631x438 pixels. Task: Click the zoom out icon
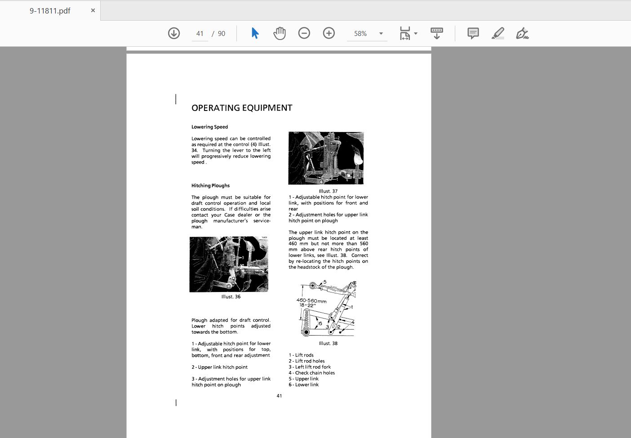click(304, 33)
